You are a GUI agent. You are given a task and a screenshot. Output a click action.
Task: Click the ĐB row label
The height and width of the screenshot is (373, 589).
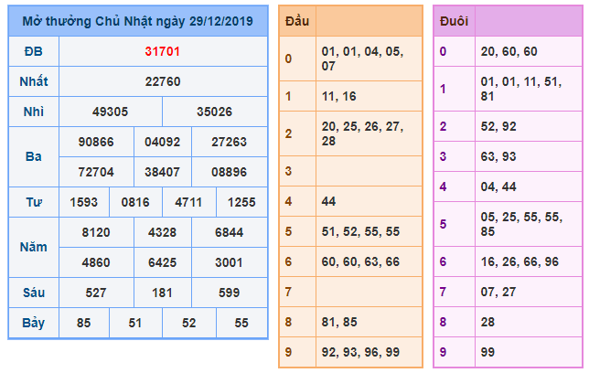[x=33, y=52]
